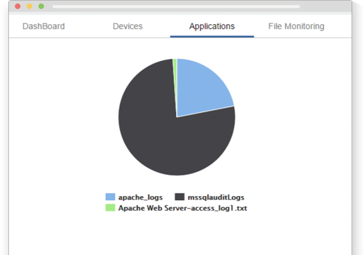This screenshot has height=255, width=364.
Task: Click the center point of the pie chart
Action: [x=177, y=117]
